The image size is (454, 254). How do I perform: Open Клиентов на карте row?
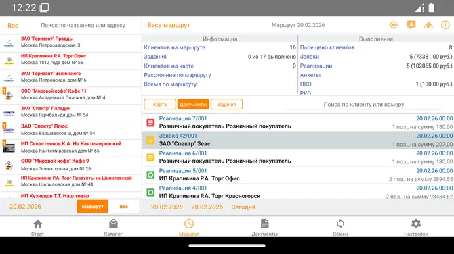coord(220,66)
